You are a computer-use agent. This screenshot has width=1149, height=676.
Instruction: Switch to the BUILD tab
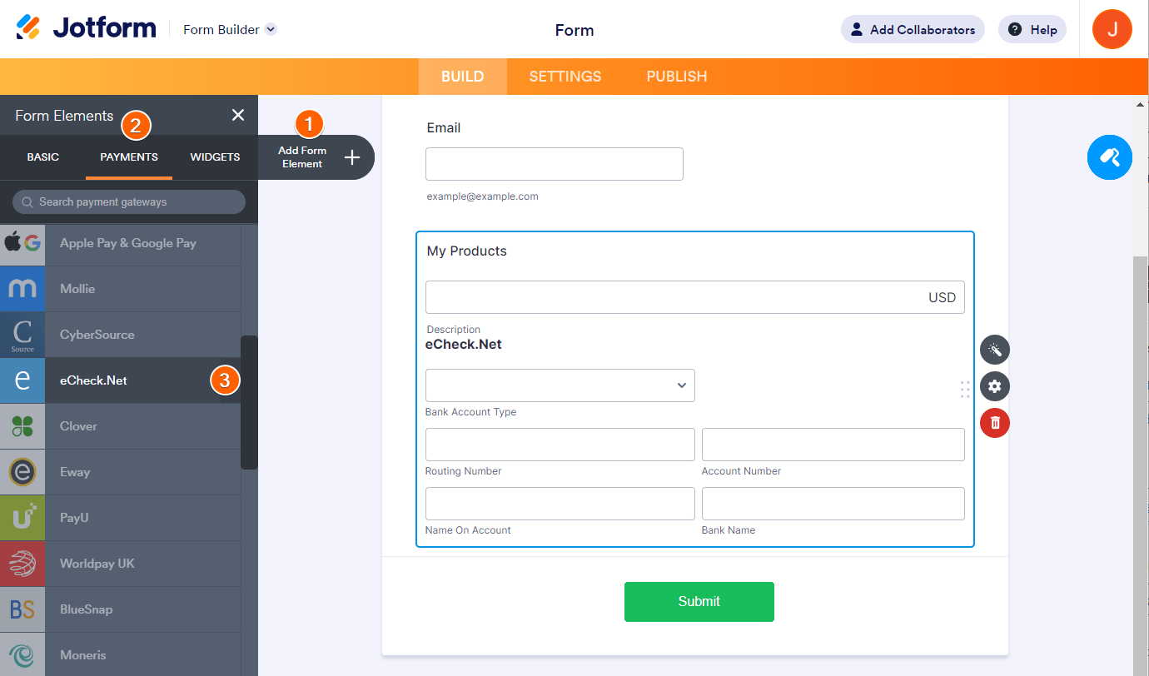tap(463, 77)
